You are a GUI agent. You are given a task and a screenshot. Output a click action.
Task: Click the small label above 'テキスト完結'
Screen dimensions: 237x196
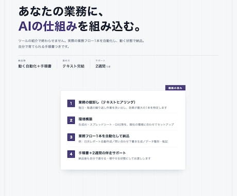coord(66,60)
